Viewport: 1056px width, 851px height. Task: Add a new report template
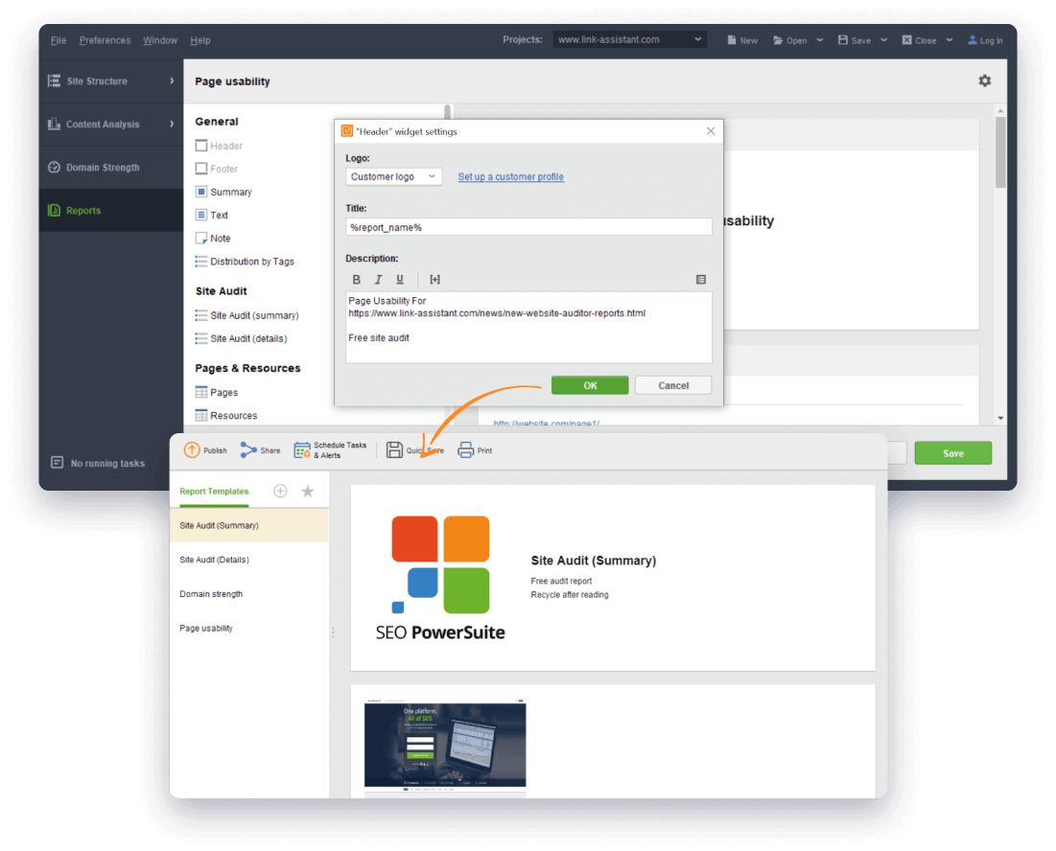point(280,491)
